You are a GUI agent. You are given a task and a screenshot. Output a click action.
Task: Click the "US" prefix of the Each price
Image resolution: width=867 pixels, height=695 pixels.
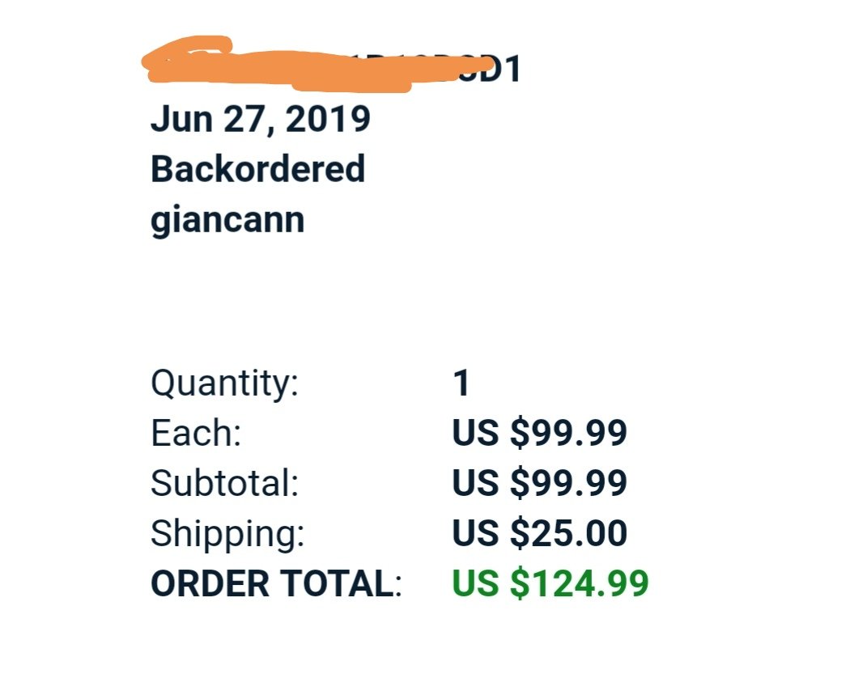pos(474,434)
